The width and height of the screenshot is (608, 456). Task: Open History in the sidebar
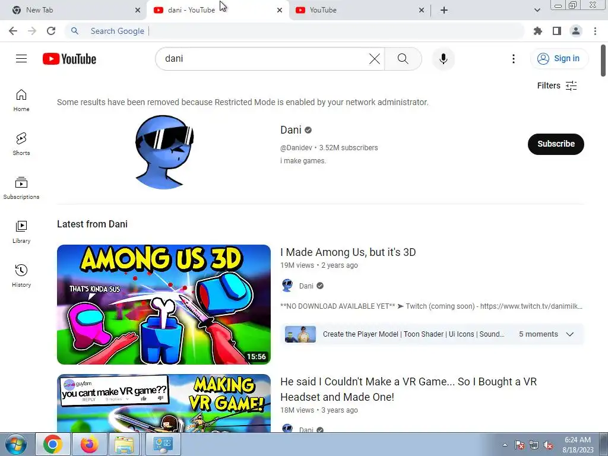[21, 275]
